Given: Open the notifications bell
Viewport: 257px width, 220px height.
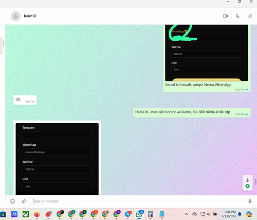Looking at the screenshot, I should click(240, 214).
